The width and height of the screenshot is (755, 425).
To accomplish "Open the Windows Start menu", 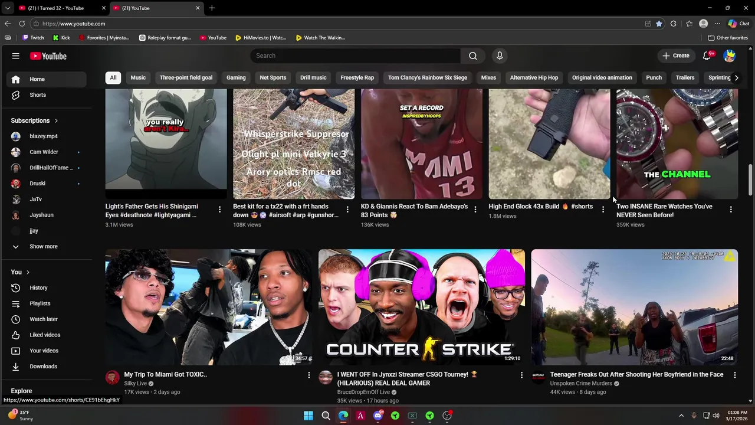I will 308,416.
